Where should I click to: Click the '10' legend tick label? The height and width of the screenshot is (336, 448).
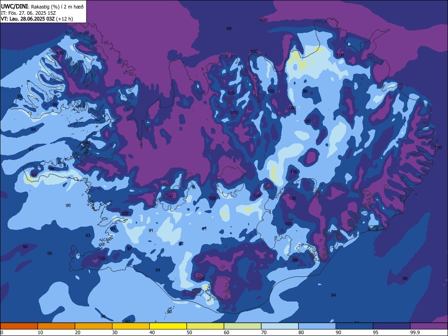[40, 332]
